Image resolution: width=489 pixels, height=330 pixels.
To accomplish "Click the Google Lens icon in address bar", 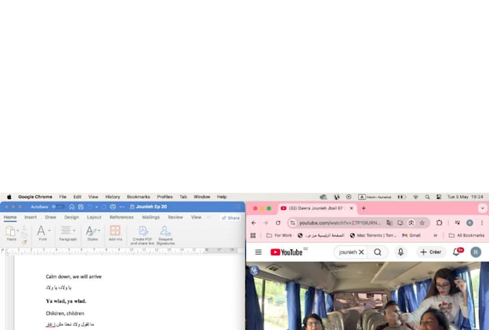I will [x=411, y=223].
